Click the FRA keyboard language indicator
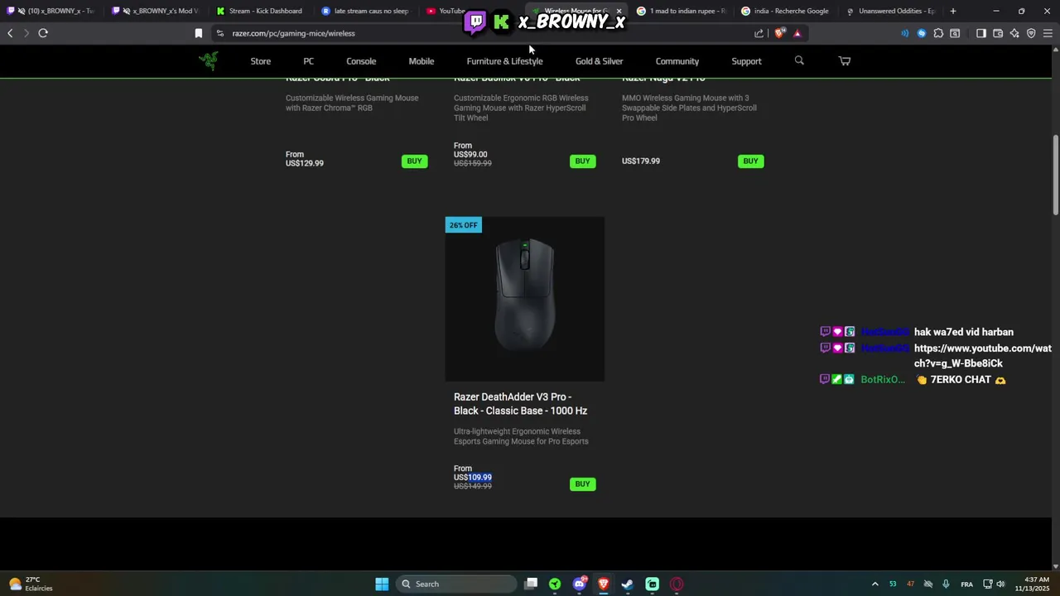The width and height of the screenshot is (1060, 596). click(966, 584)
